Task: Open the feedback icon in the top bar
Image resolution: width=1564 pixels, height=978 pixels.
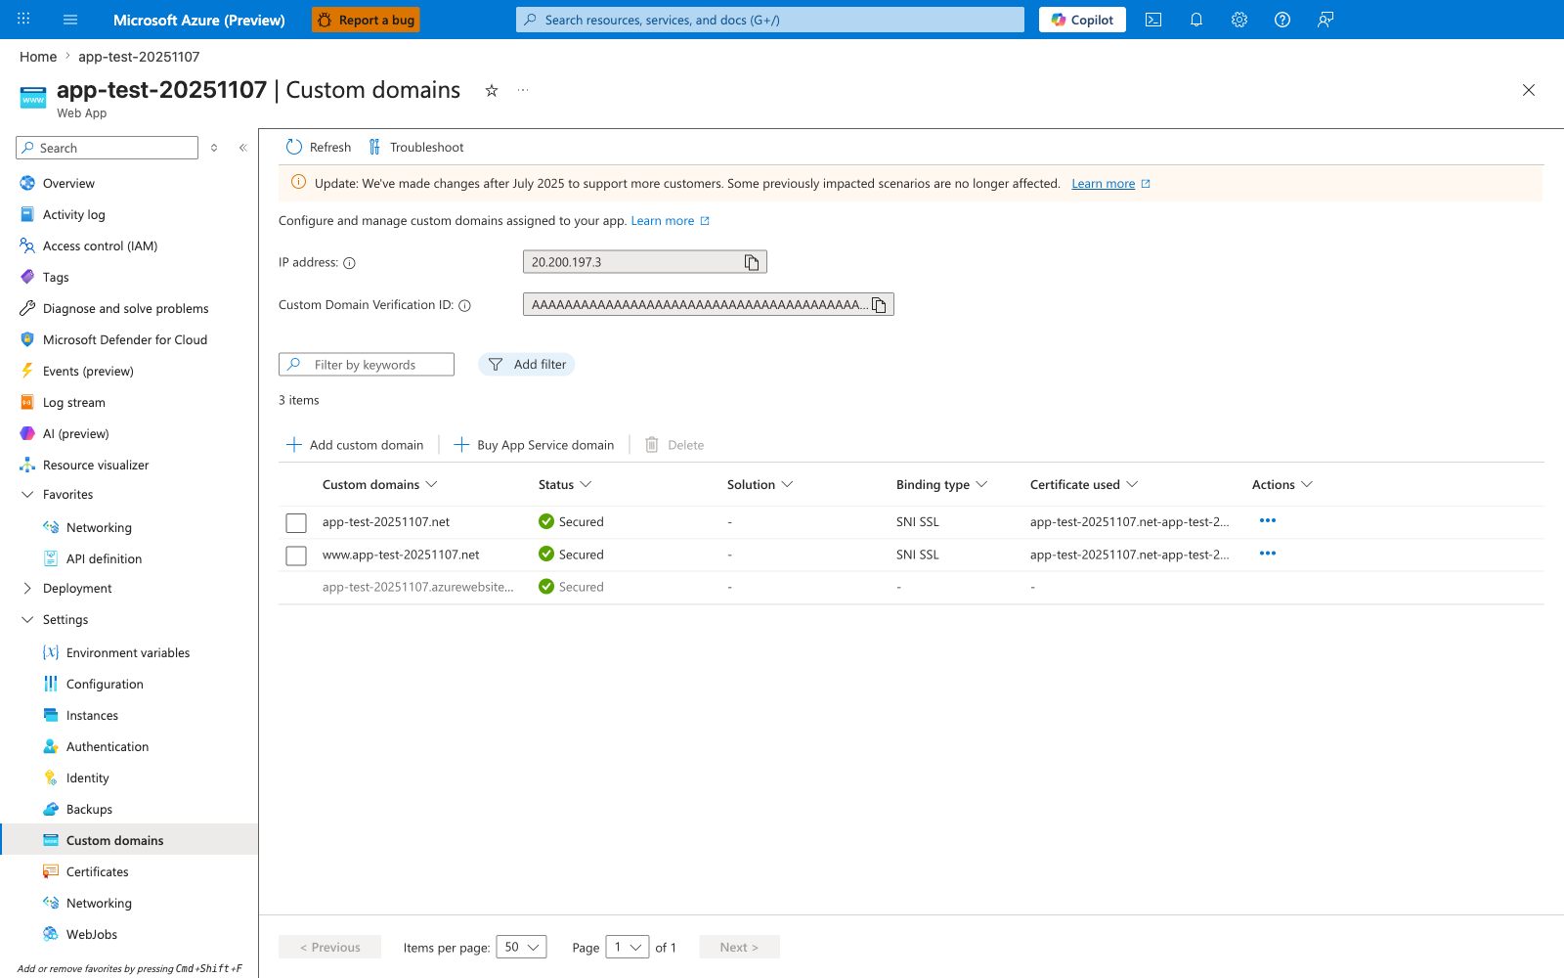Action: tap(1325, 20)
